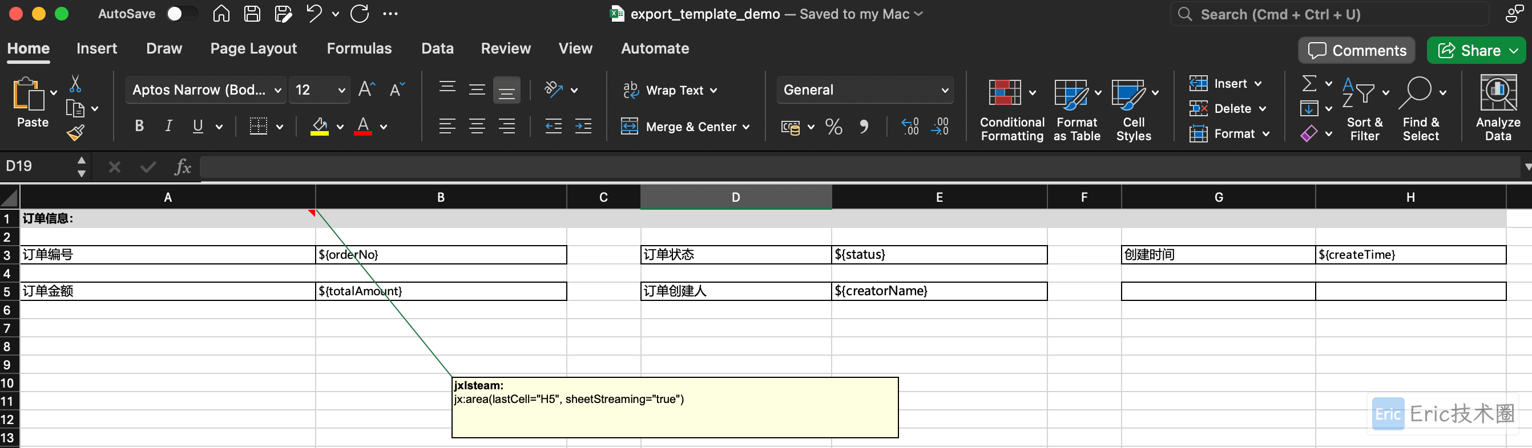Switch to the Insert tab
Viewport: 1532px width, 448px height.
pos(96,48)
